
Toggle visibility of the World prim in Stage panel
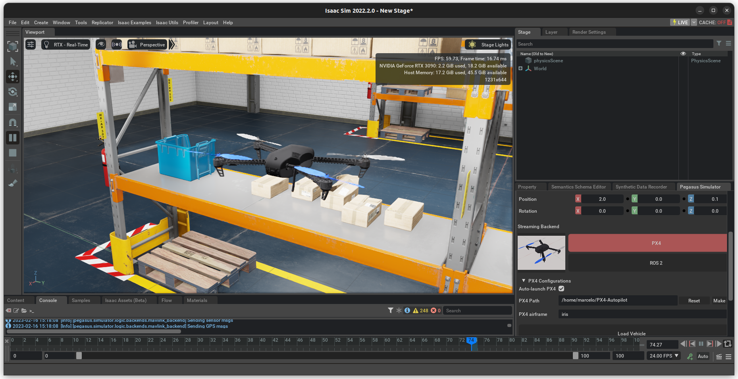pyautogui.click(x=683, y=68)
